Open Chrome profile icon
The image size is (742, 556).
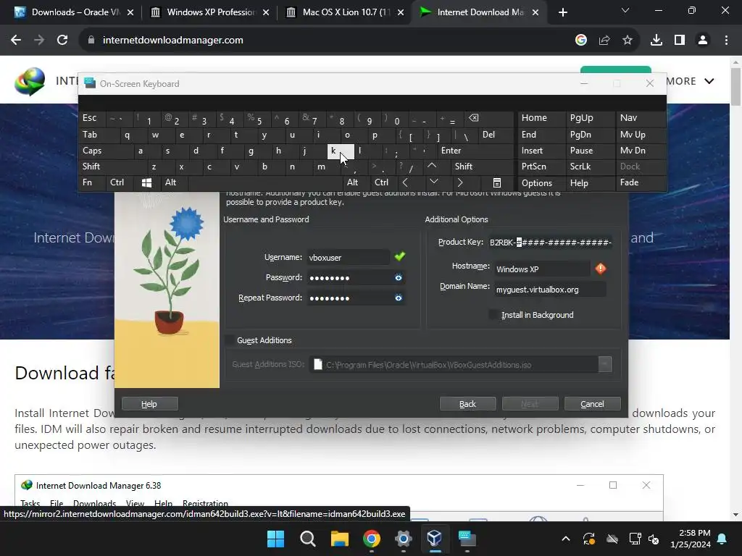[x=703, y=41]
